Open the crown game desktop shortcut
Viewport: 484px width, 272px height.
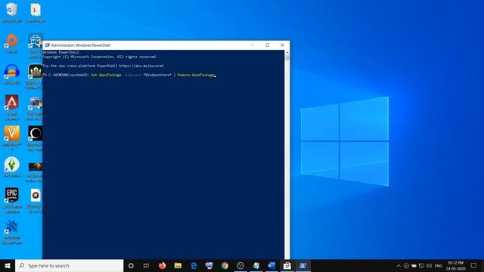point(35,76)
